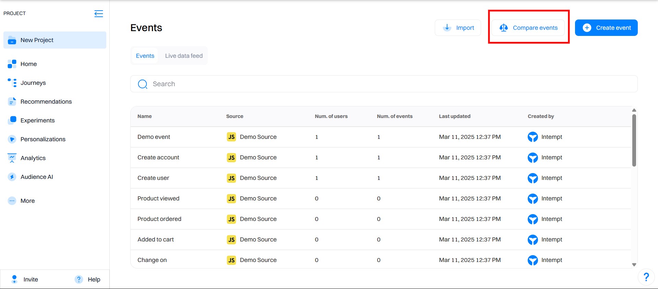Click the Home icon in sidebar
658x289 pixels.
pyautogui.click(x=12, y=64)
